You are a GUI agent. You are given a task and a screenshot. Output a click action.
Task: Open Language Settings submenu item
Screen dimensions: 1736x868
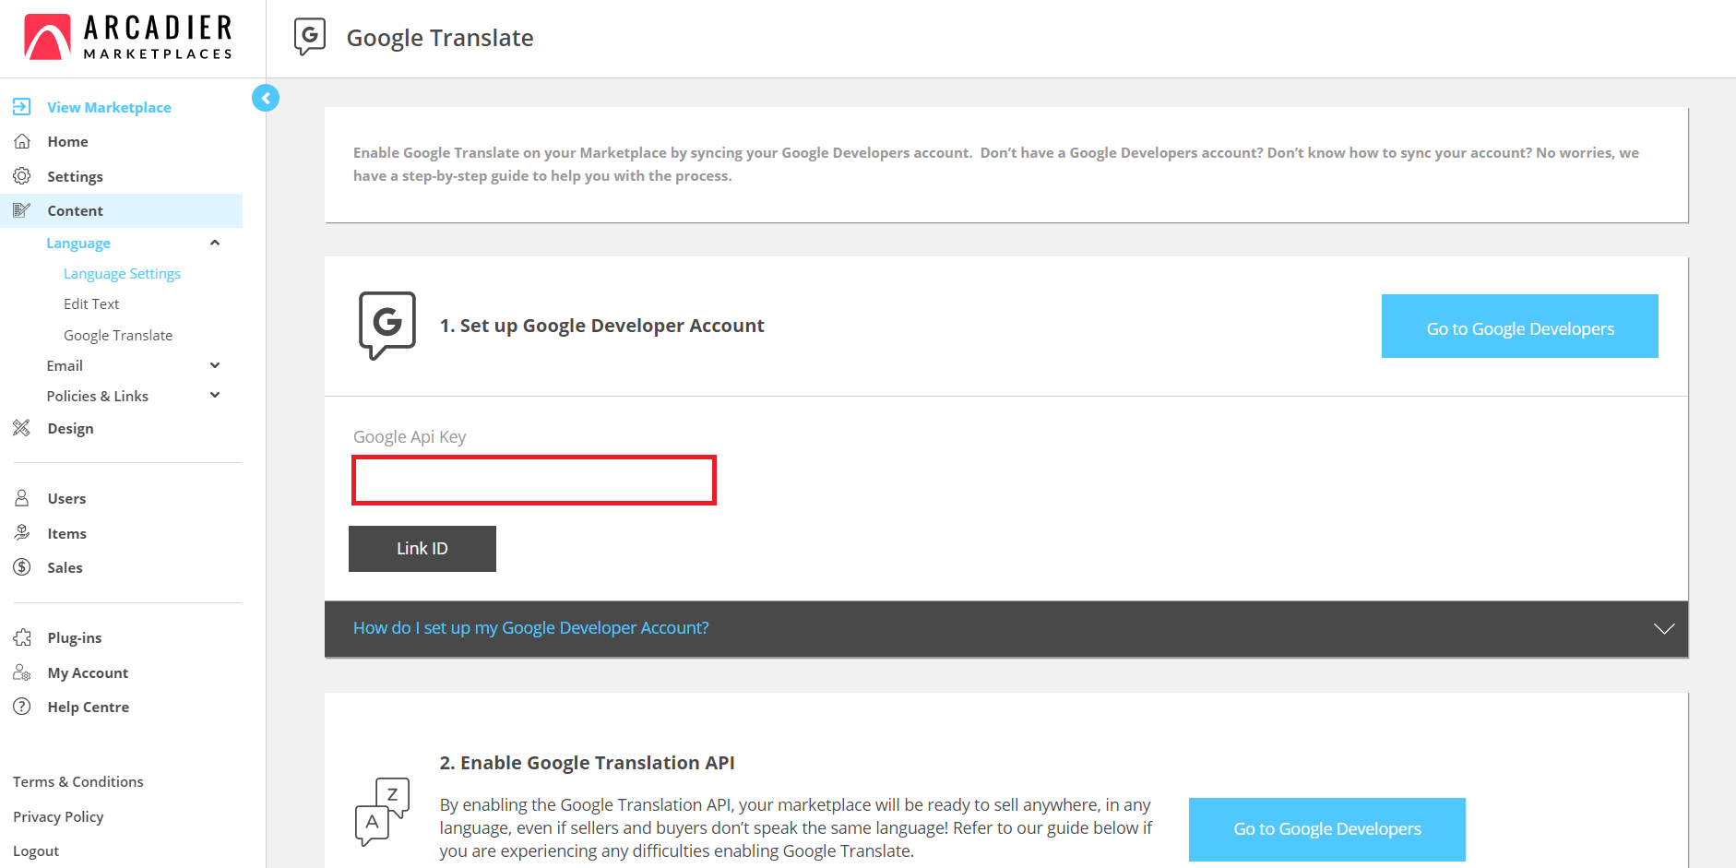[x=122, y=273]
